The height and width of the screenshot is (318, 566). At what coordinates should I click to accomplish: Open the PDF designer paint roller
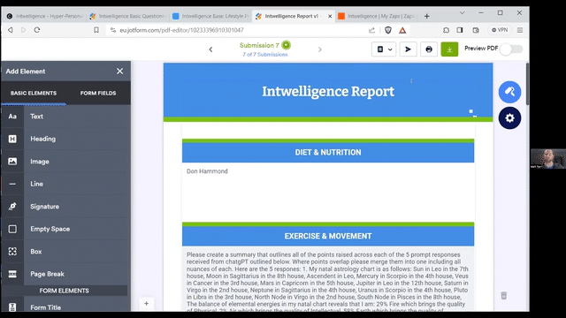(x=509, y=92)
